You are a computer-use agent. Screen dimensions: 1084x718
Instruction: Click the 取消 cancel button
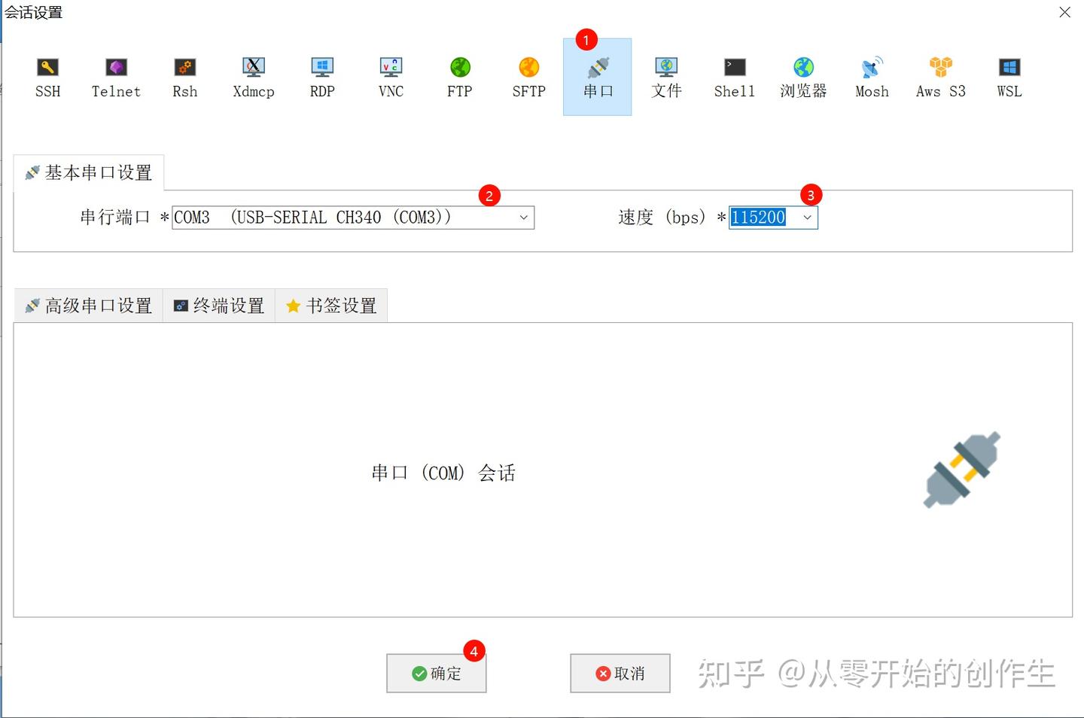(x=620, y=673)
